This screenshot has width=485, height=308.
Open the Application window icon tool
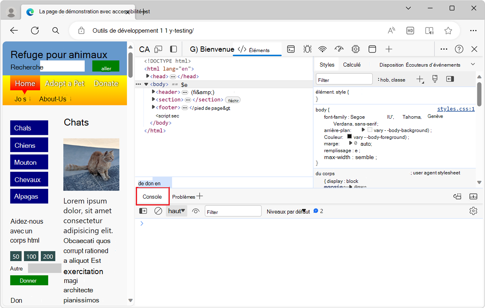coord(372,49)
